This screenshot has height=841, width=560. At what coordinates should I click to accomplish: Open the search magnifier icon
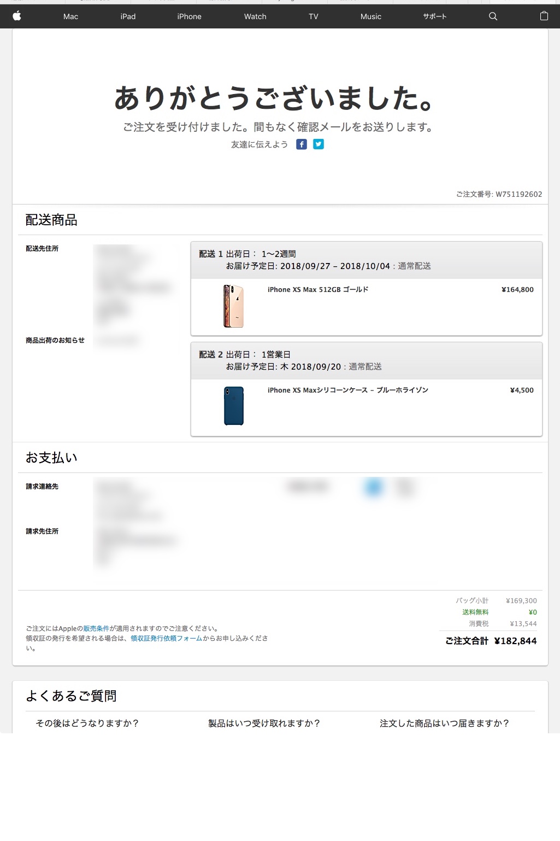click(493, 16)
